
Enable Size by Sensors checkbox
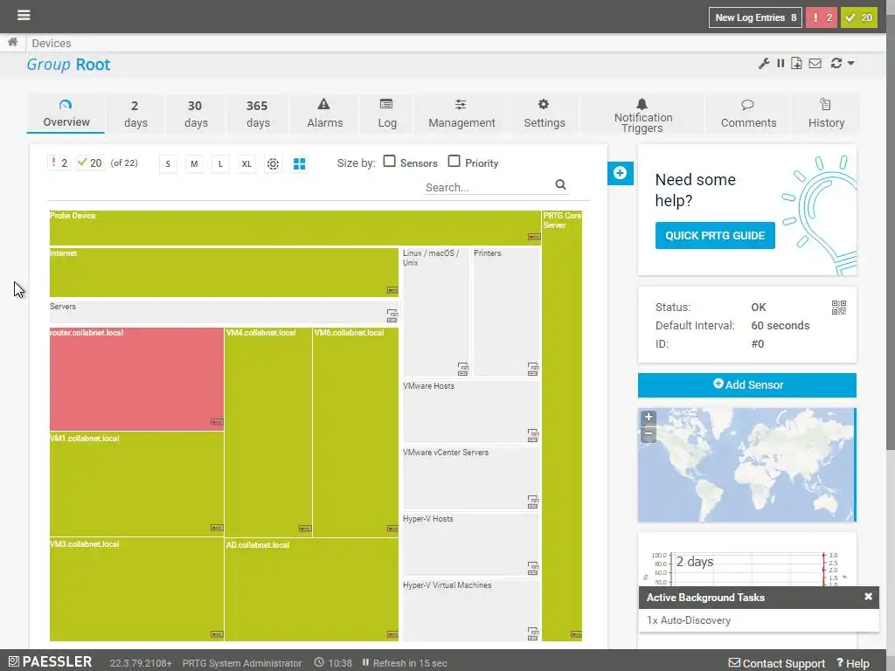[x=389, y=162]
